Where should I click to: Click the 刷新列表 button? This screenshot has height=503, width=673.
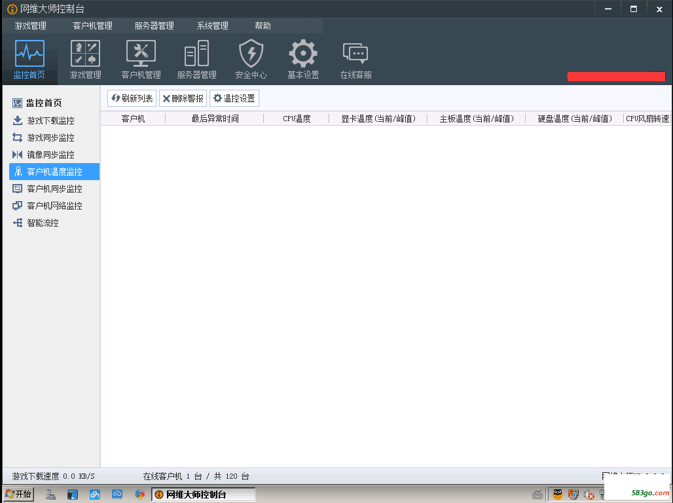pyautogui.click(x=132, y=98)
